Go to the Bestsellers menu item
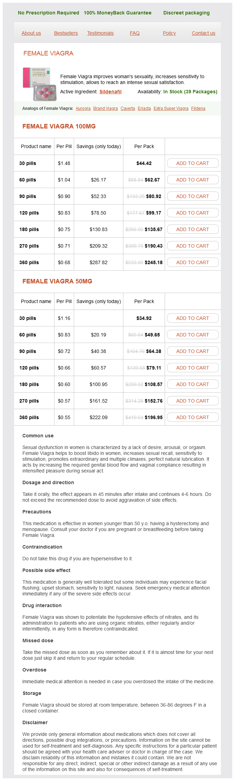The width and height of the screenshot is (235, 781). click(x=66, y=33)
